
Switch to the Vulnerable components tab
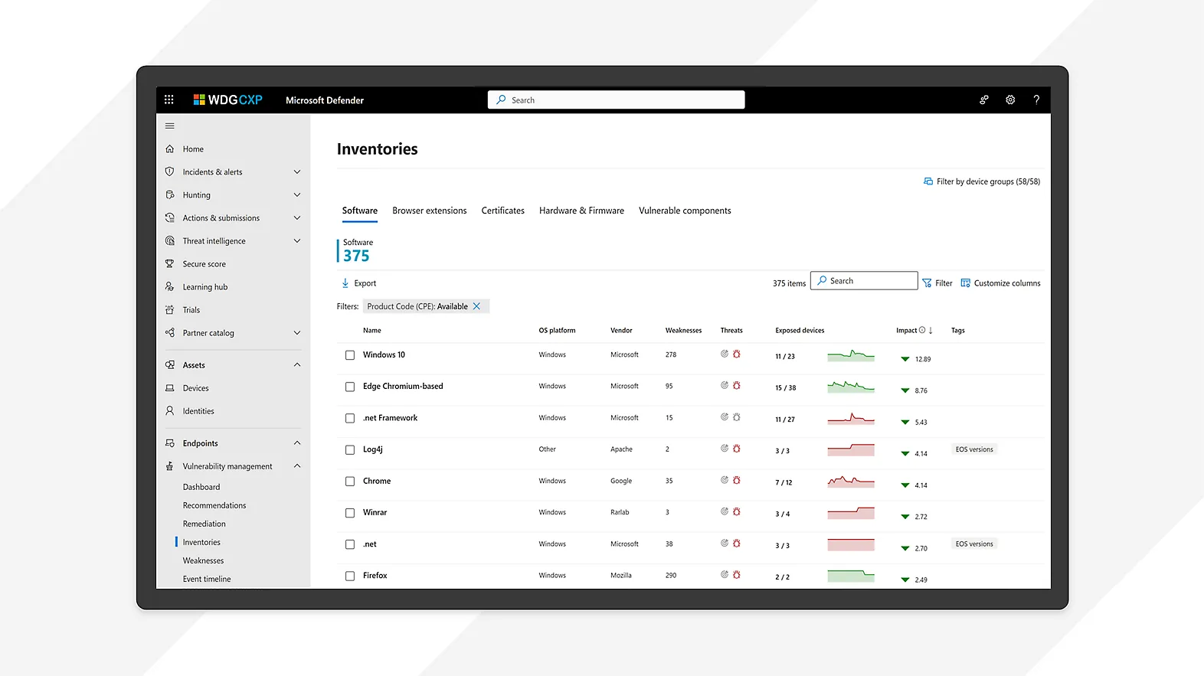click(x=685, y=211)
